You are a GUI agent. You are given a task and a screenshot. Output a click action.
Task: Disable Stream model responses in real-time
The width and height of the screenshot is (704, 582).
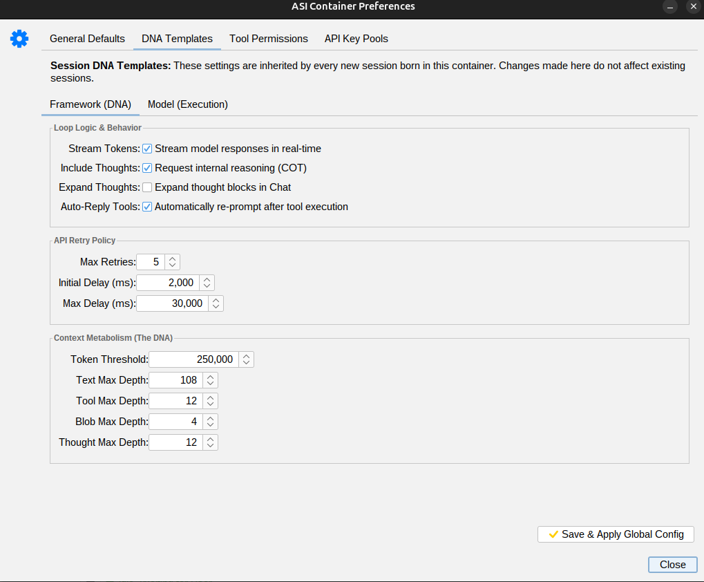pyautogui.click(x=147, y=148)
